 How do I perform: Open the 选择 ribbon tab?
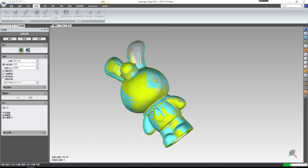click(x=20, y=6)
